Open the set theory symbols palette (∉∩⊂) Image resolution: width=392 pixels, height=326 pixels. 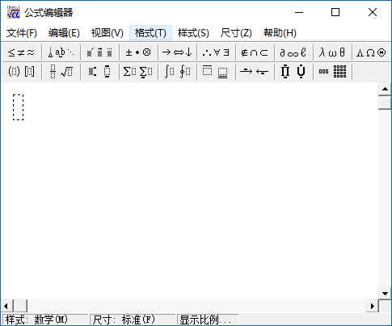(x=255, y=52)
